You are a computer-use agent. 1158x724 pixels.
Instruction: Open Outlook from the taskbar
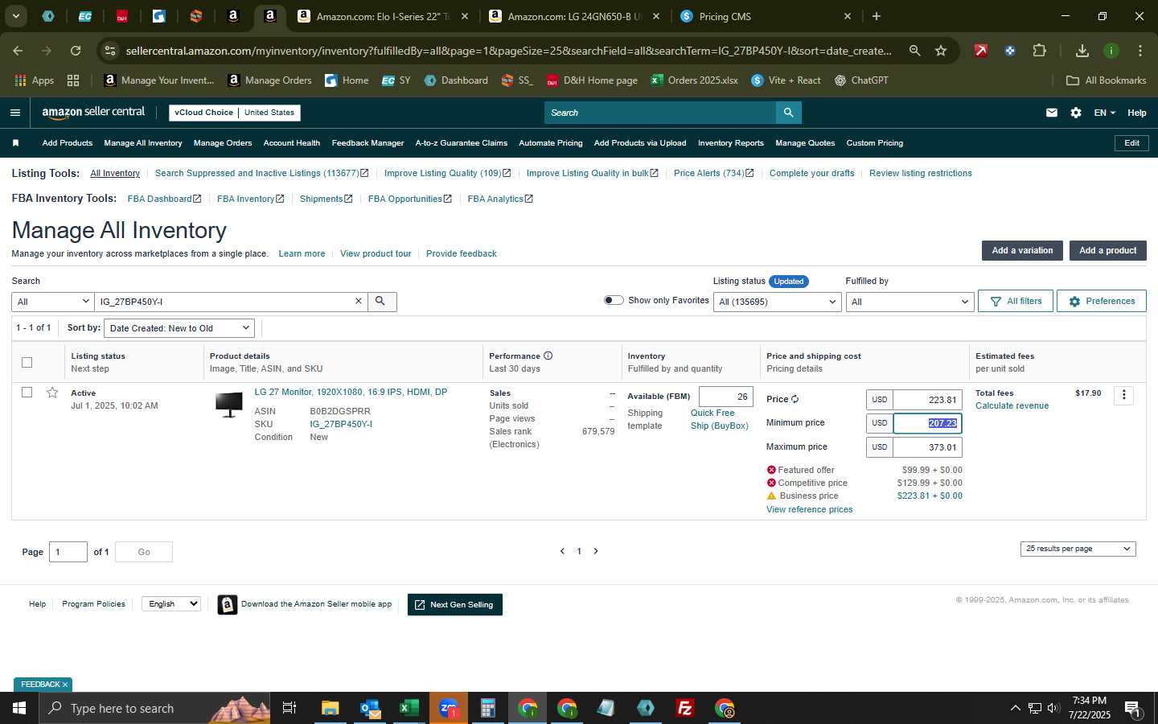click(x=370, y=708)
